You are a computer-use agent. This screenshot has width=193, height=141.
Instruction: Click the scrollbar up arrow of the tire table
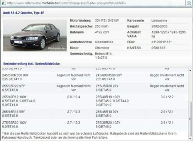190,70
